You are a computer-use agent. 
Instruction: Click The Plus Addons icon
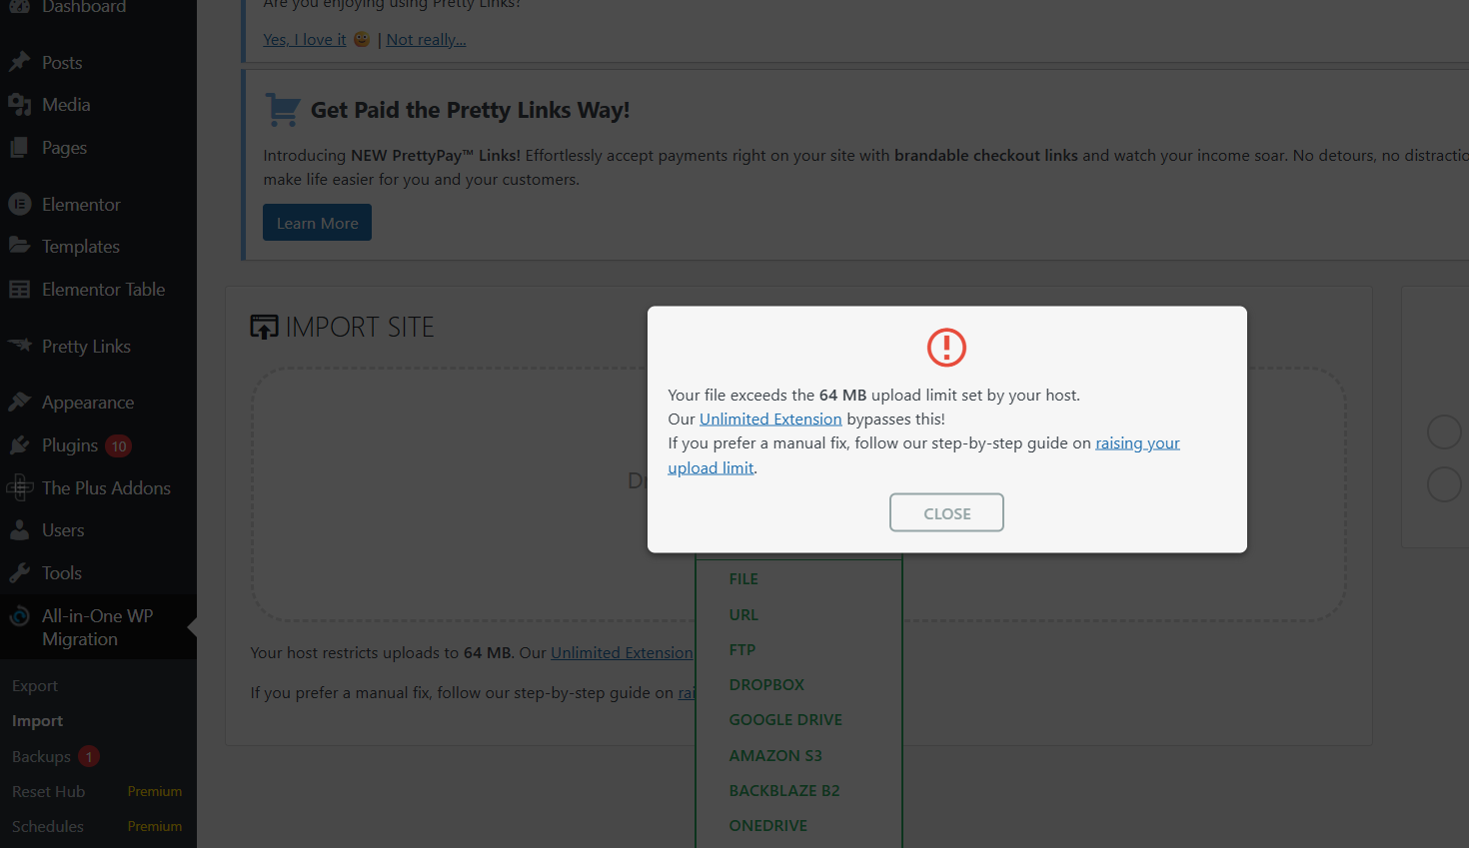(20, 487)
